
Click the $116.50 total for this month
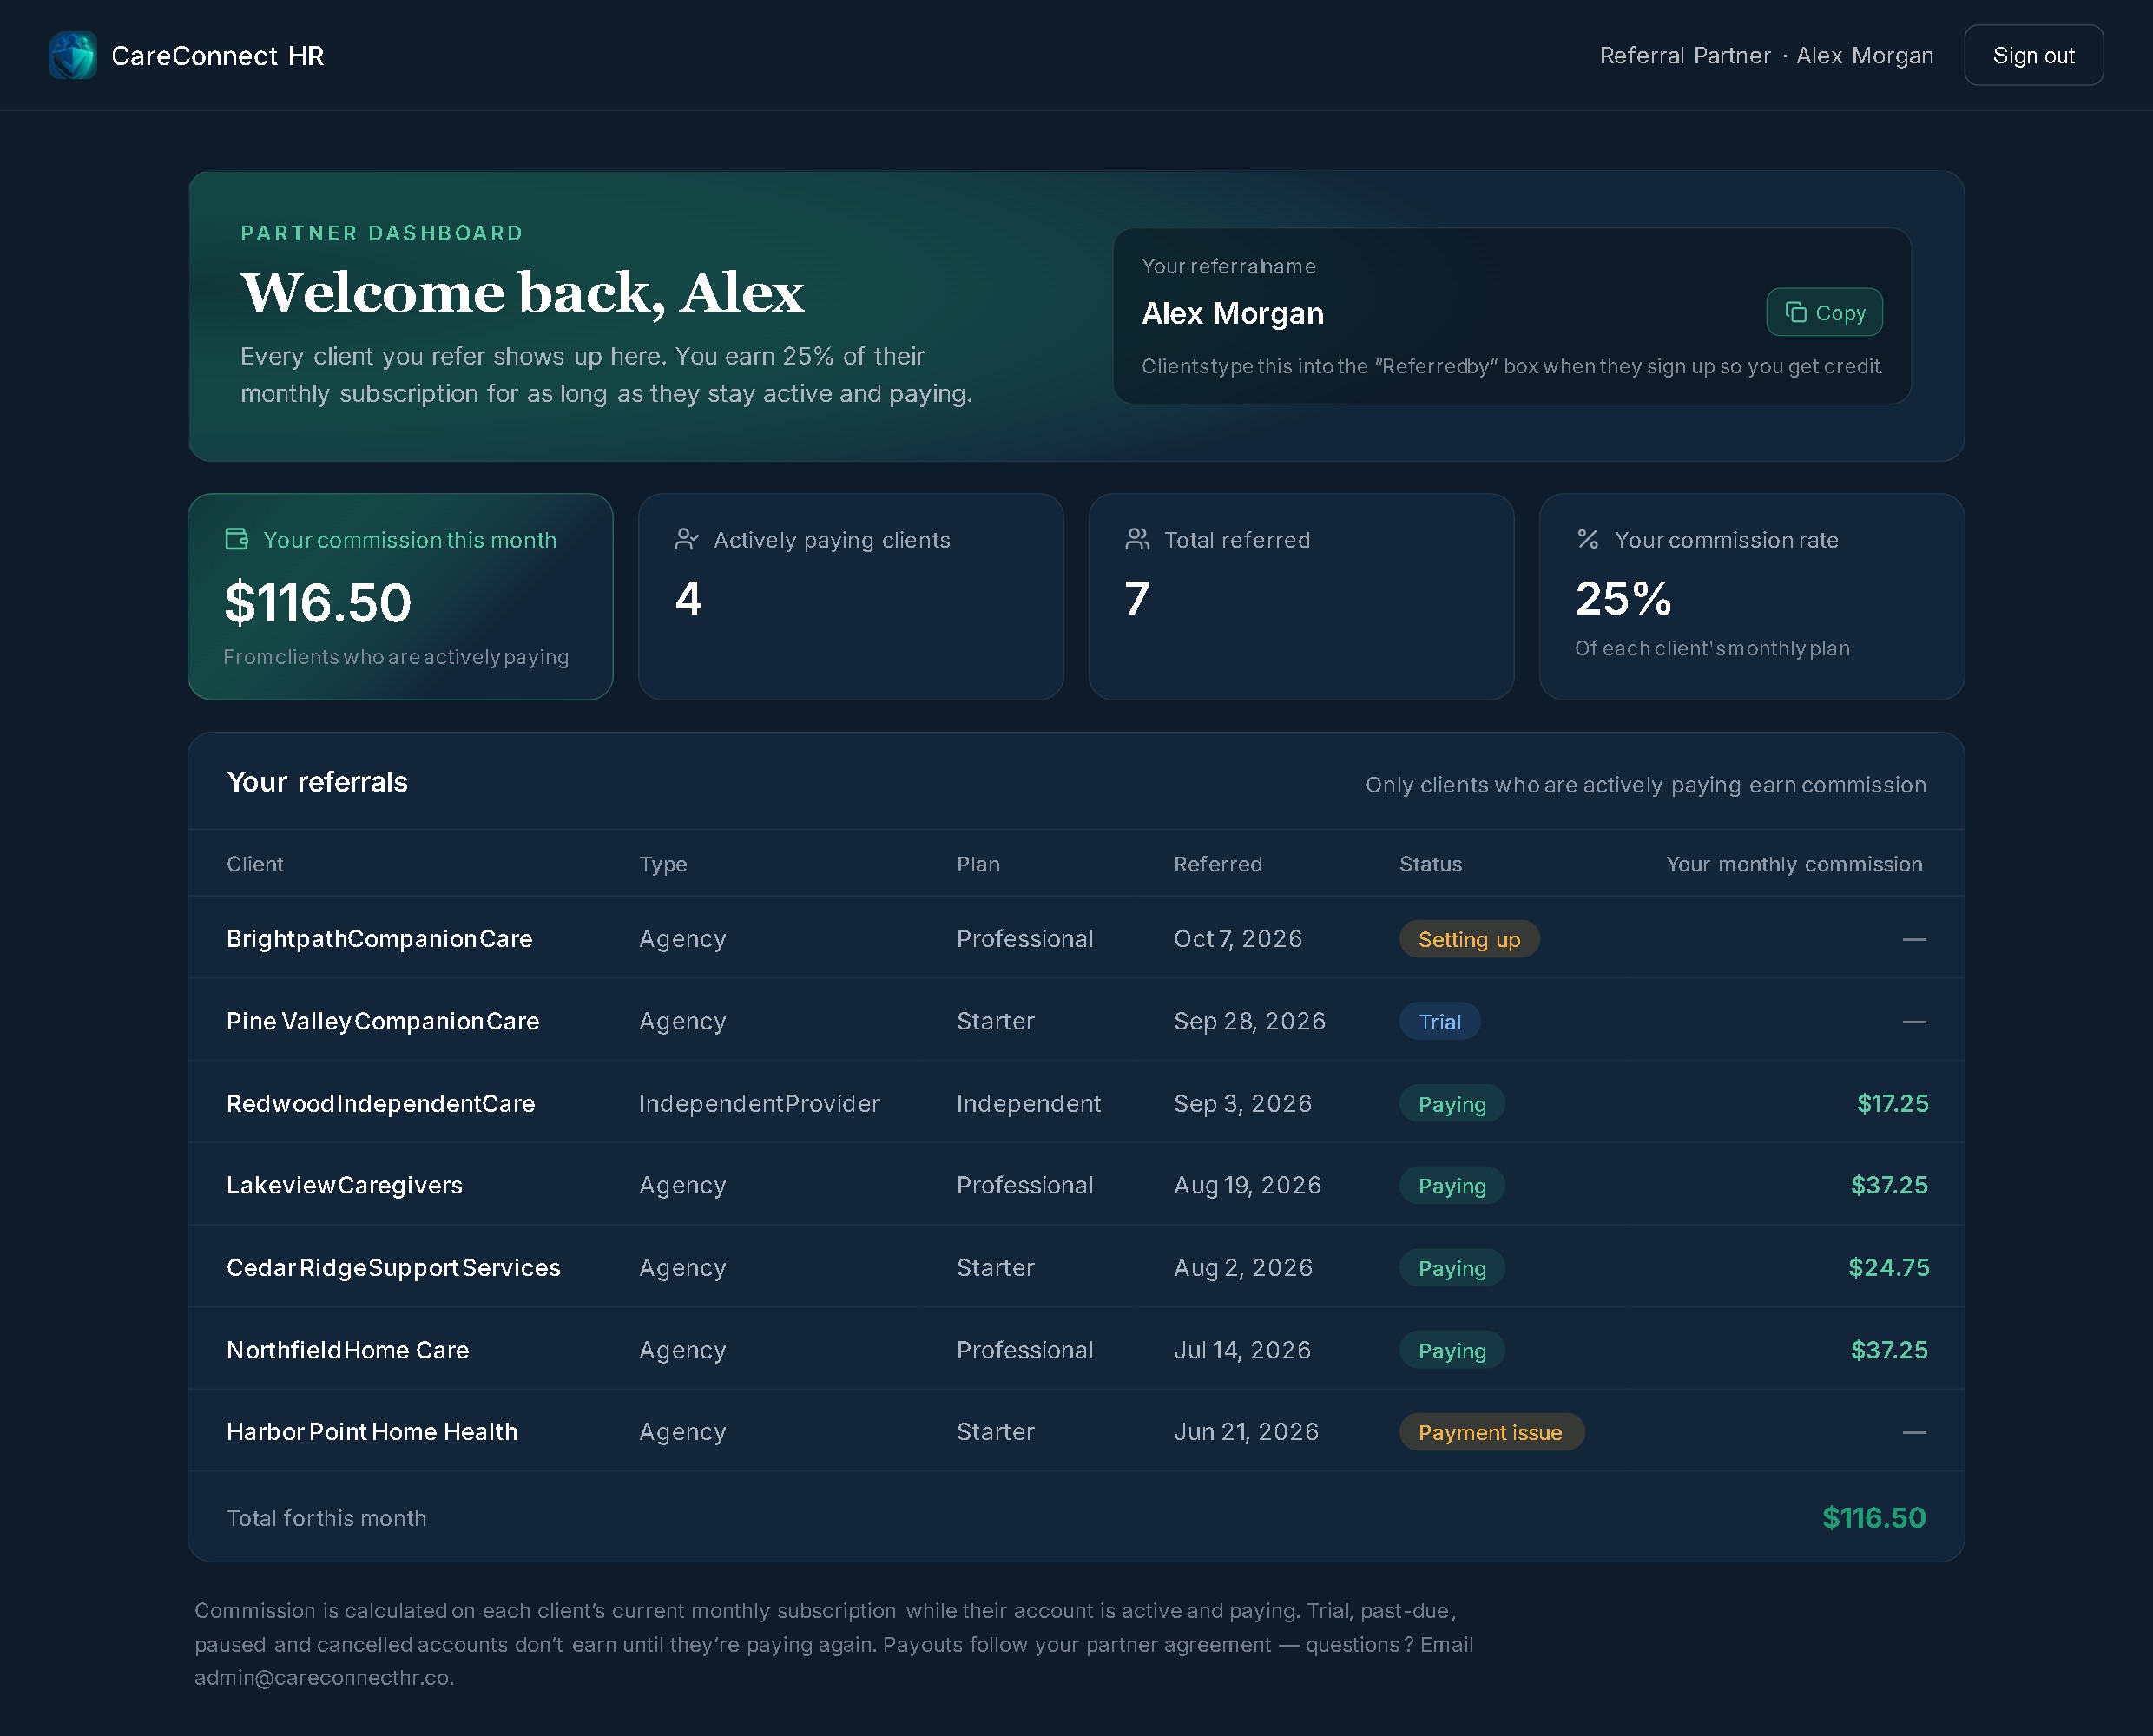[1873, 1517]
